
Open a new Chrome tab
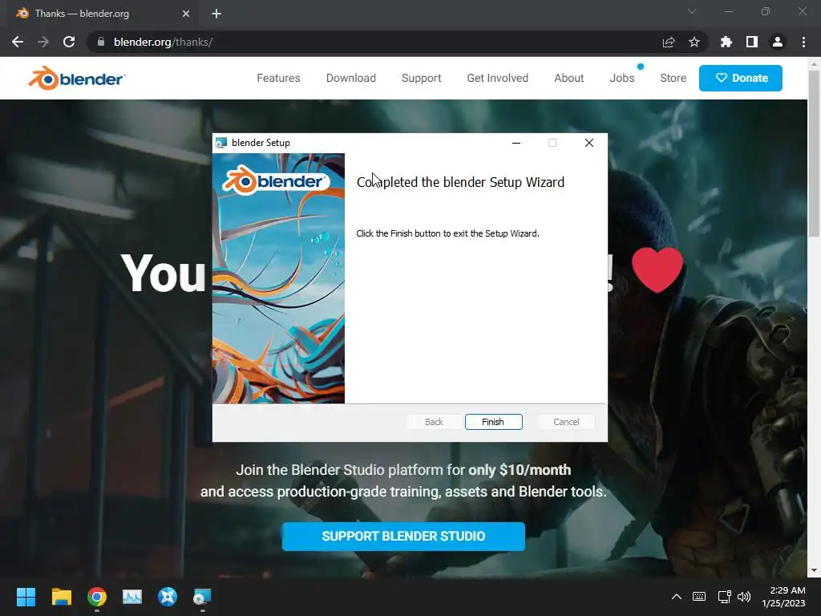pos(216,14)
